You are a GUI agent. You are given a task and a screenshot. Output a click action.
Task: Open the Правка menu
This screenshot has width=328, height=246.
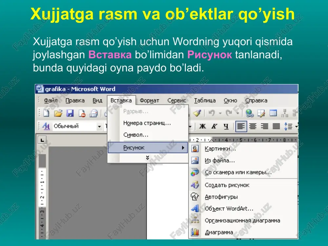pos(75,100)
